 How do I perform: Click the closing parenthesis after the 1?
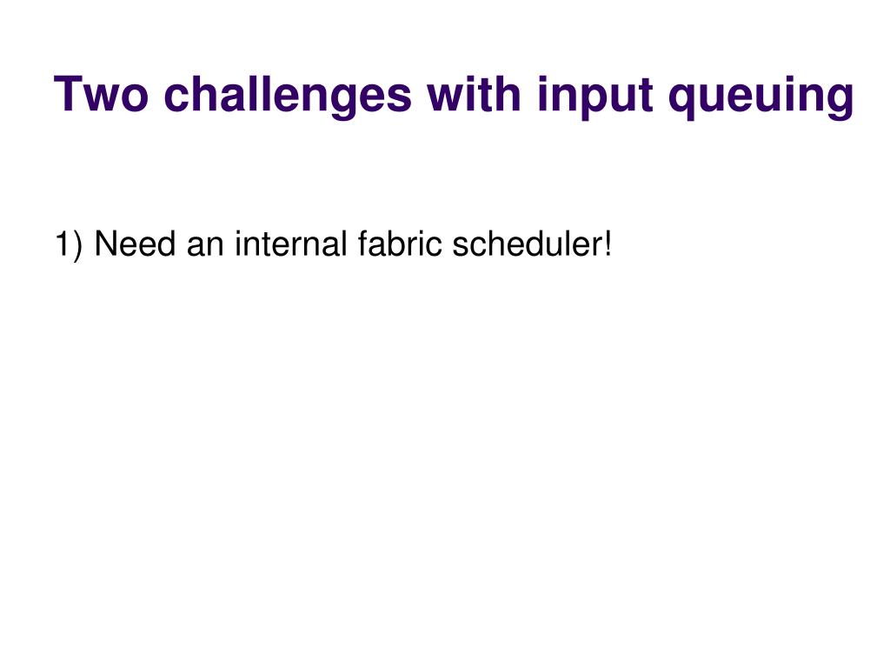point(77,246)
